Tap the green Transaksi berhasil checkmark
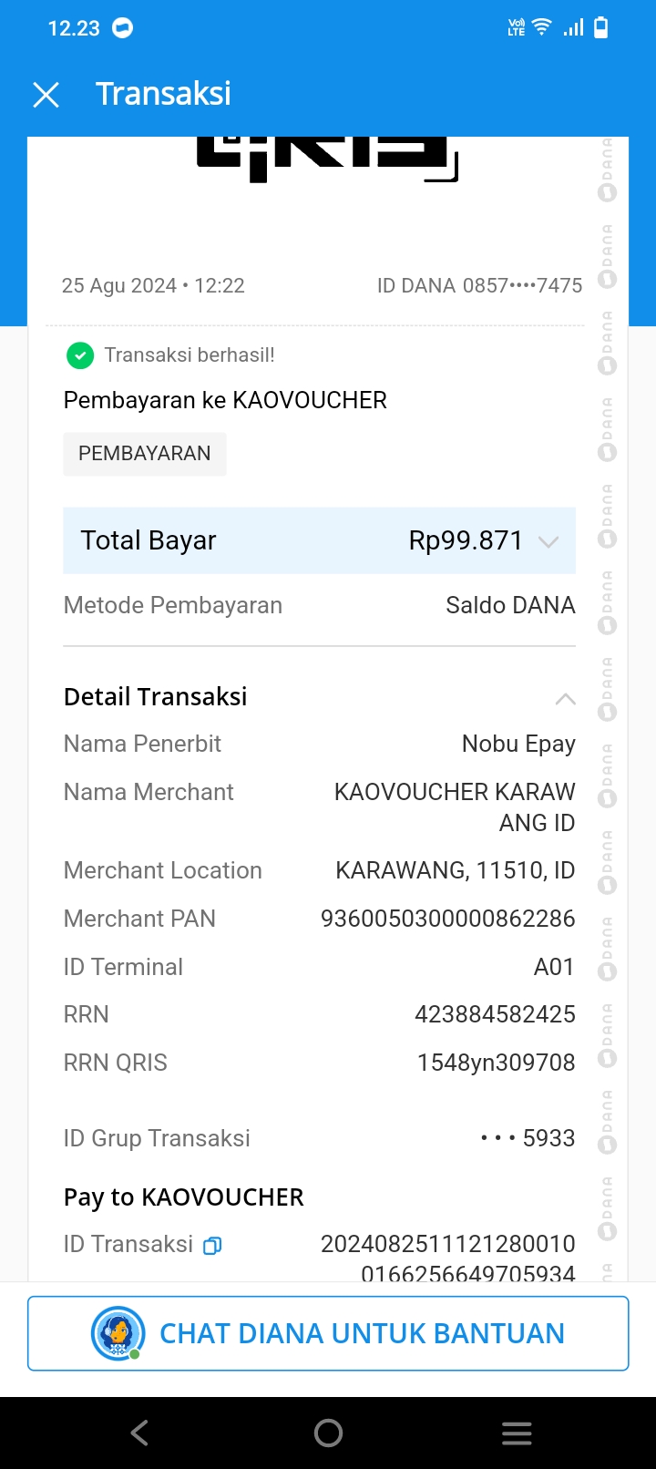The height and width of the screenshot is (1469, 656). pyautogui.click(x=80, y=355)
